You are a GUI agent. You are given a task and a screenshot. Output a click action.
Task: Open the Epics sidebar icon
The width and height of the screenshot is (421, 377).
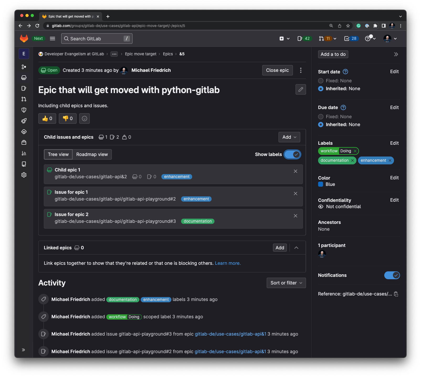click(x=24, y=78)
